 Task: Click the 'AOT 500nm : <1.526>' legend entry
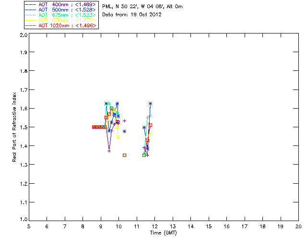click(x=60, y=10)
